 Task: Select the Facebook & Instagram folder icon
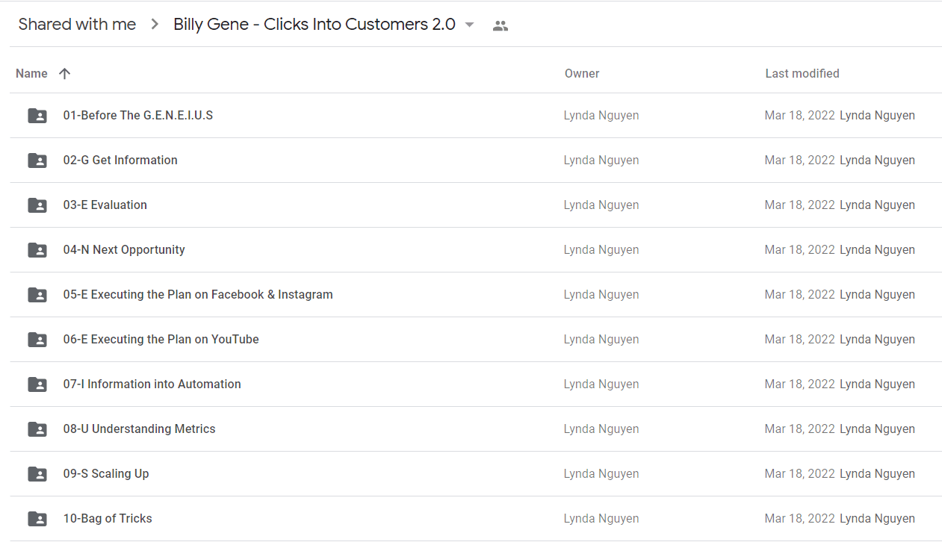(x=37, y=295)
